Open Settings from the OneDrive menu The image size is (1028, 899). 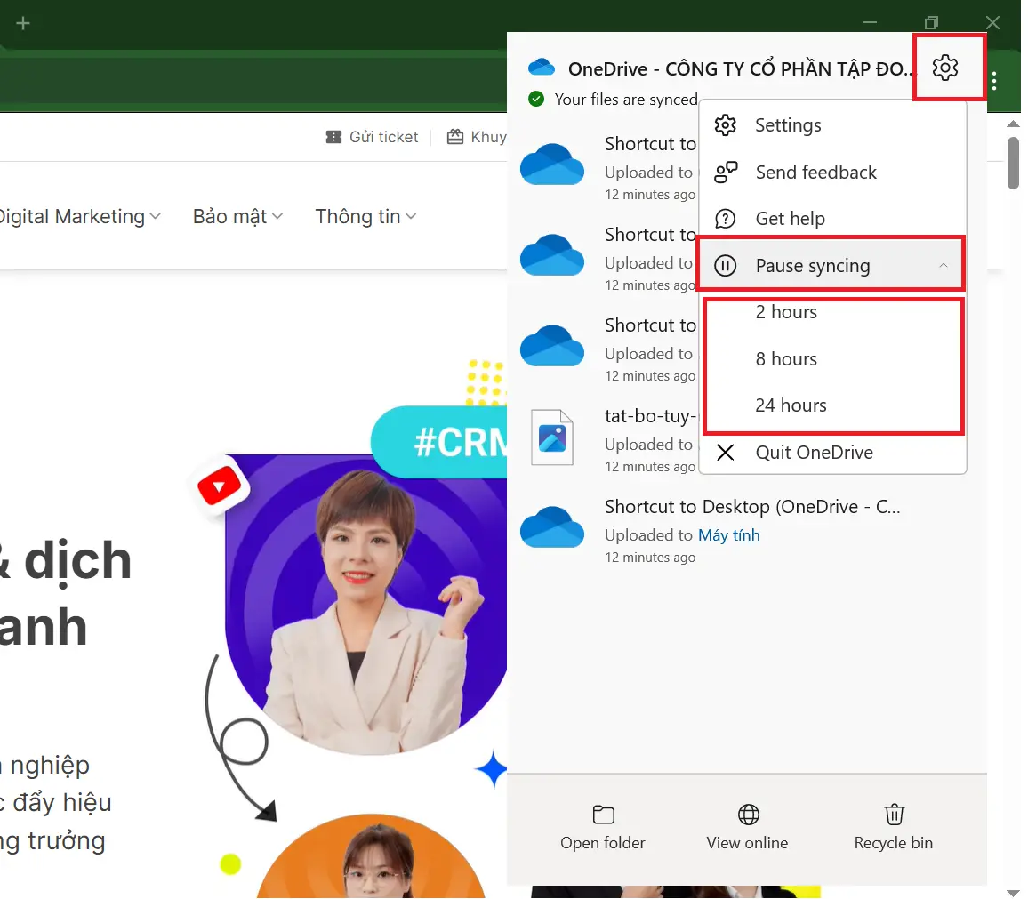click(787, 125)
